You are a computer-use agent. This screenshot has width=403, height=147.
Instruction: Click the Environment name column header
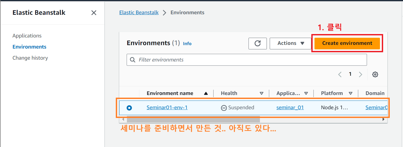tap(170, 93)
